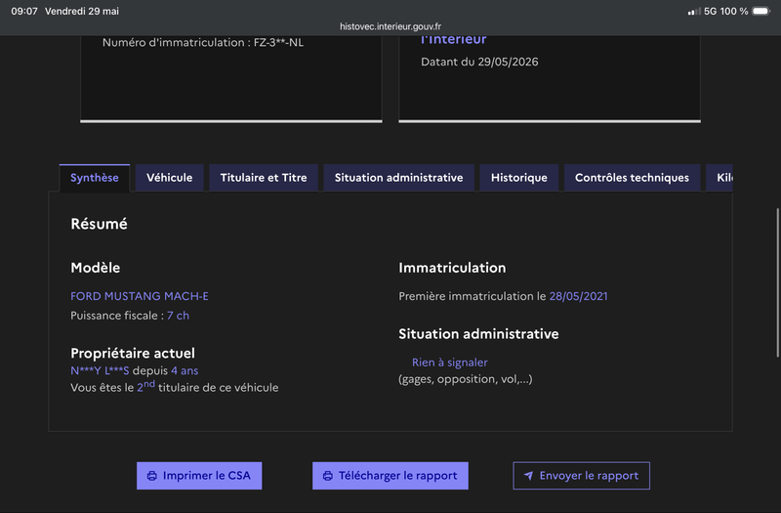Click the first registration date 28/05/2021

[578, 296]
